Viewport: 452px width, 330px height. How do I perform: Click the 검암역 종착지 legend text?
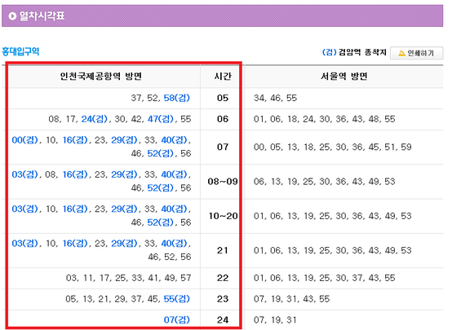[362, 52]
